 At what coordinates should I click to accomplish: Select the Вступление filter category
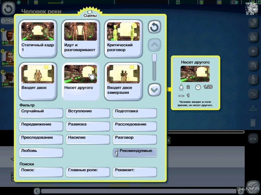(x=88, y=113)
